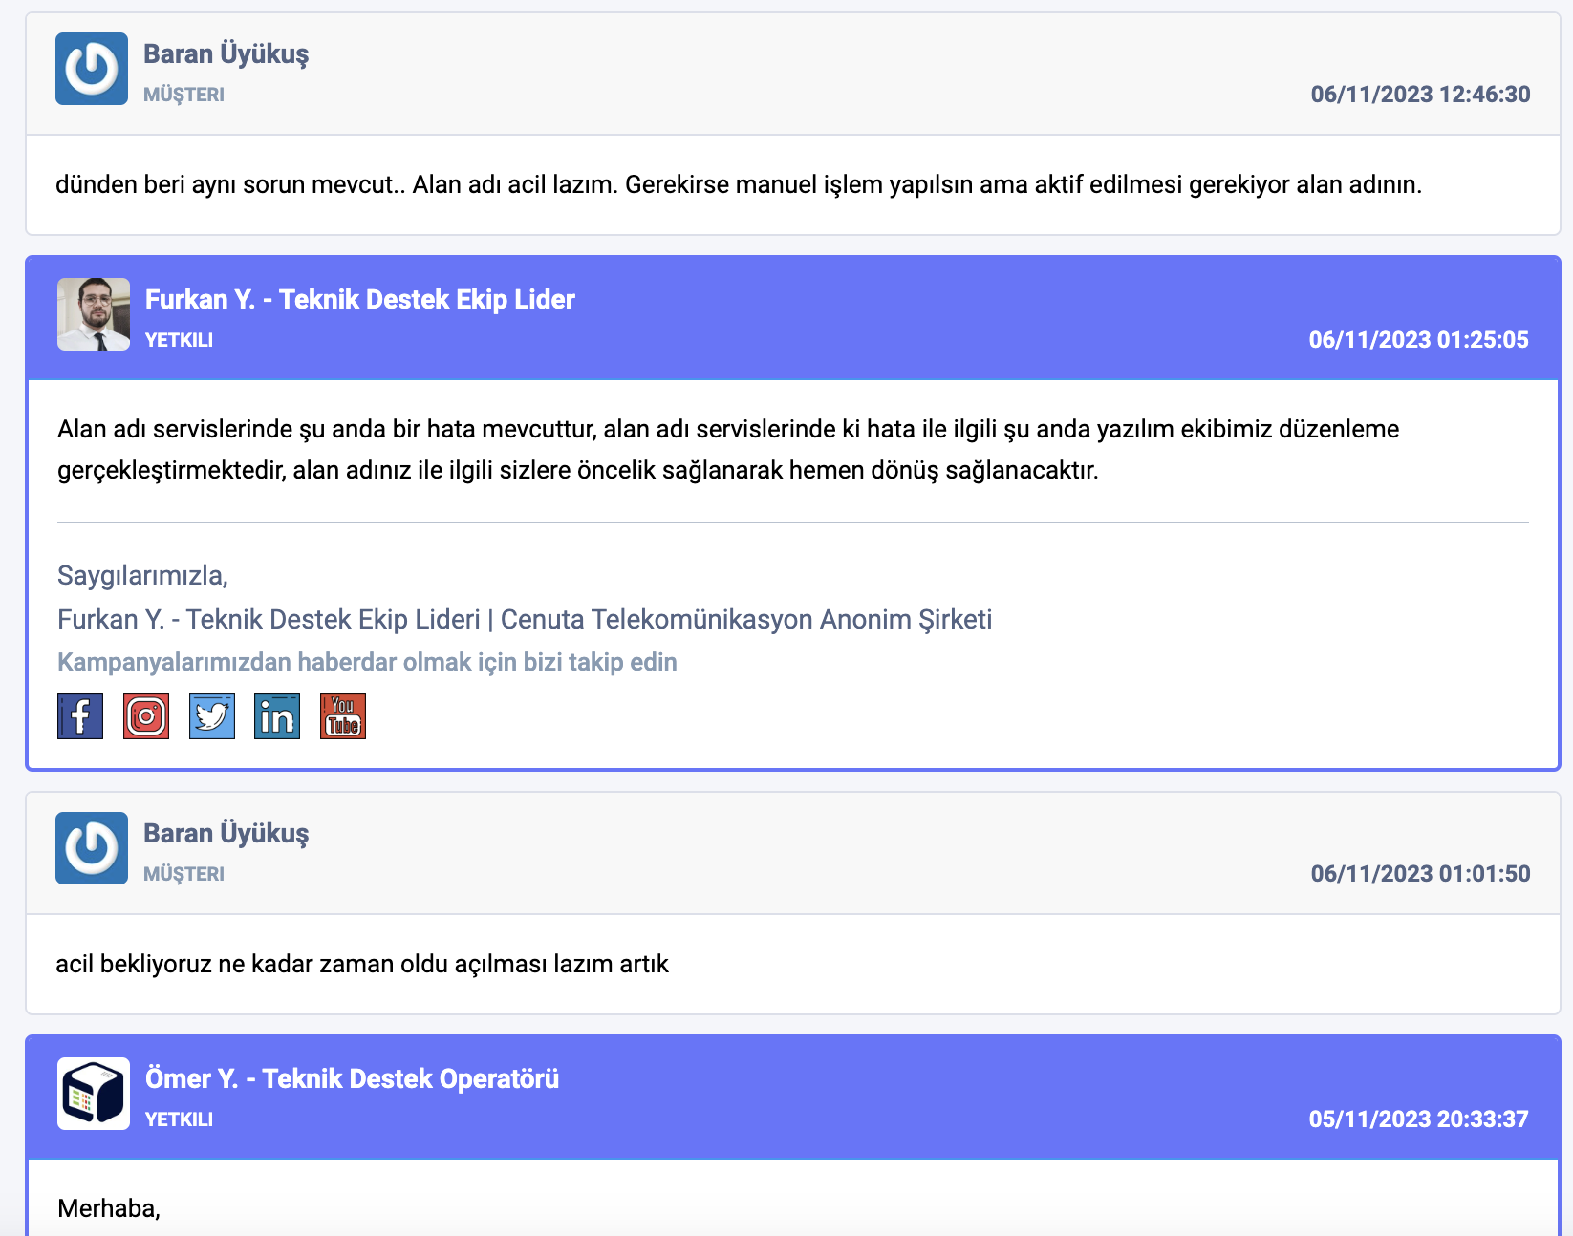The image size is (1573, 1236).
Task: Click Baran Üyükuş name in first message
Action: tap(226, 54)
